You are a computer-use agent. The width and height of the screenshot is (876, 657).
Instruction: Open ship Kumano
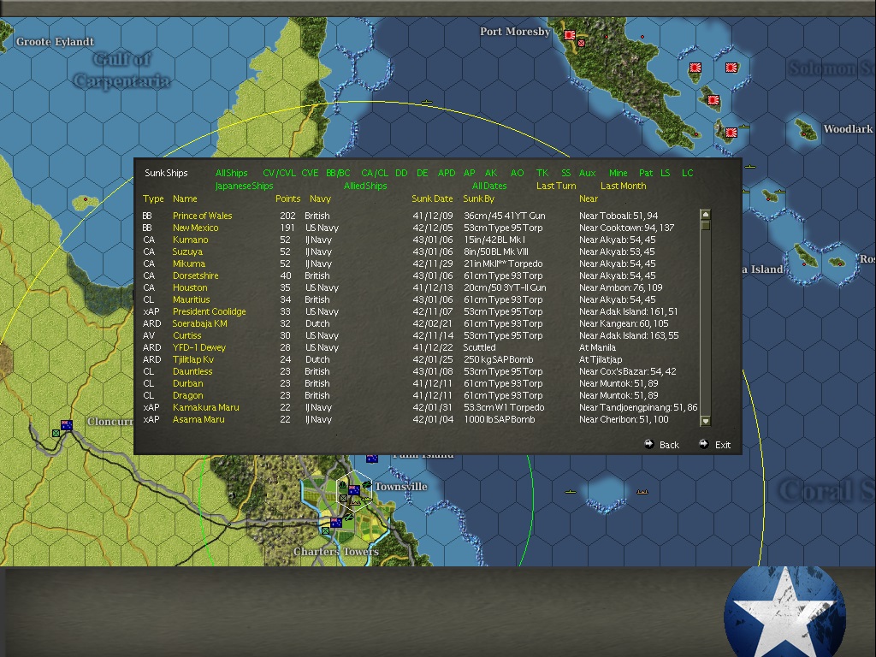pyautogui.click(x=191, y=240)
